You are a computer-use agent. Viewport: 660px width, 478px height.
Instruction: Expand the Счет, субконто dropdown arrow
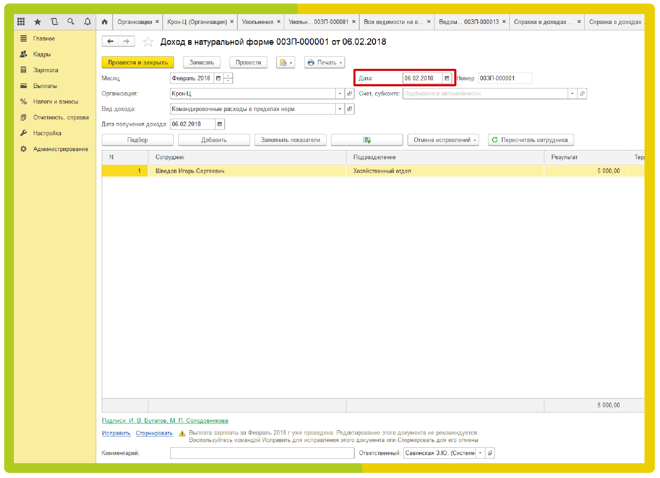coord(572,94)
